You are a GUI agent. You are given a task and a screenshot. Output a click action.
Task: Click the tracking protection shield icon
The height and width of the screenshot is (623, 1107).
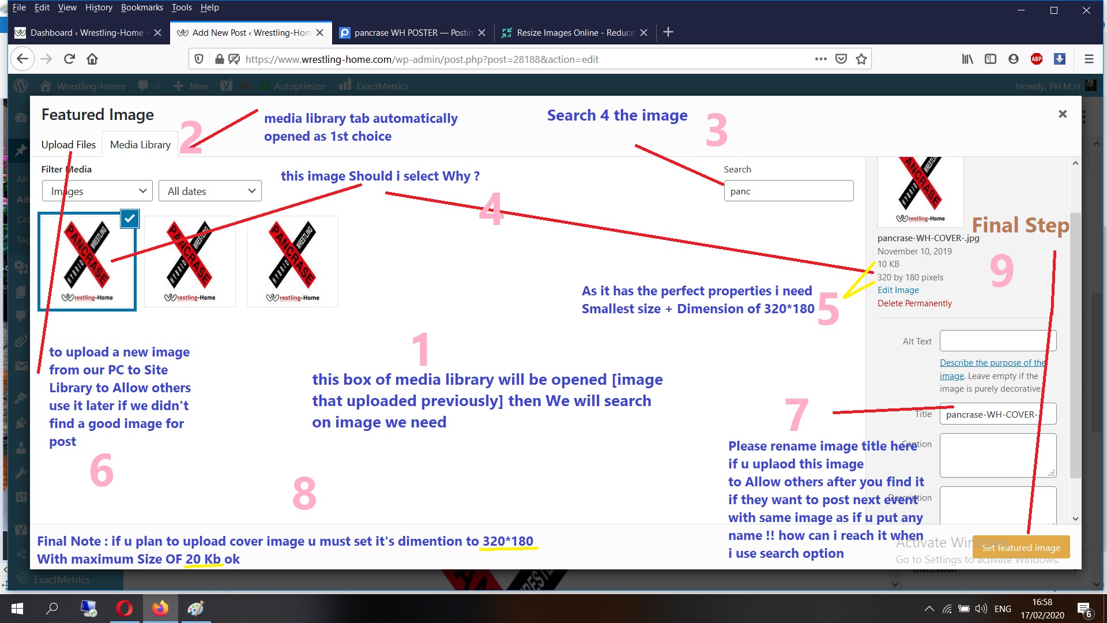coord(199,59)
